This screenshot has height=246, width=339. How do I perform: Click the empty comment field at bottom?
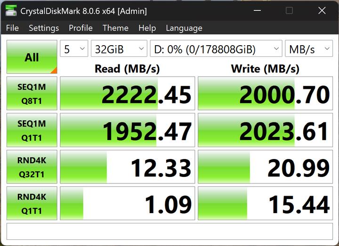coord(169,232)
